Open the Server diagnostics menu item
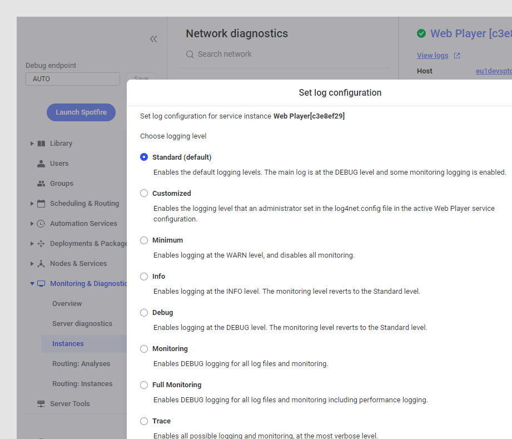The image size is (512, 439). (x=82, y=324)
